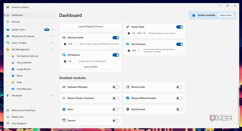Click the Screen Ruler icon
This screenshot has width=242, height=131.
(128, 27)
